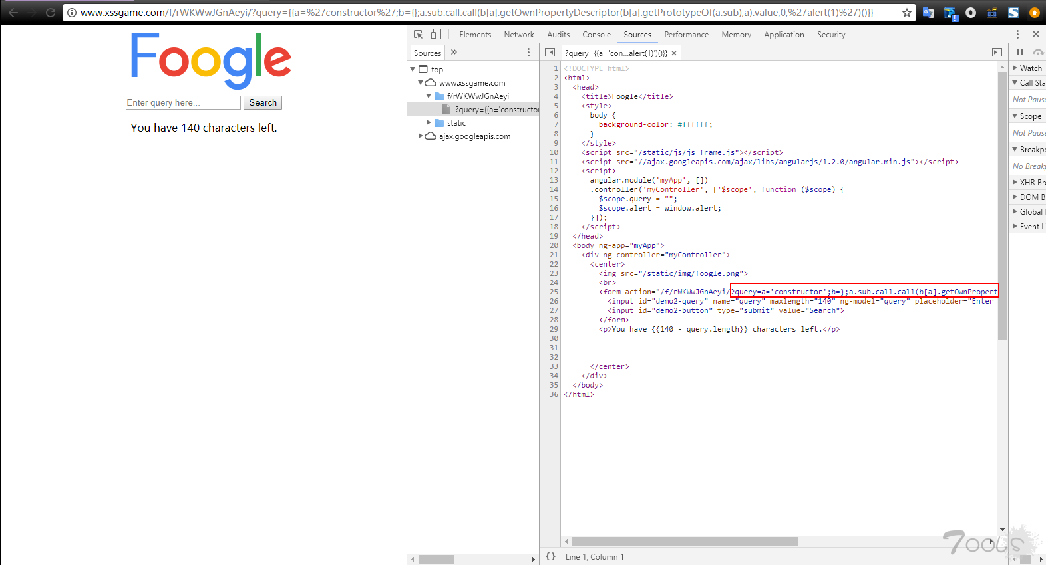Select the Sources DevTools tab
Viewport: 1046px width, 565px height.
point(637,35)
